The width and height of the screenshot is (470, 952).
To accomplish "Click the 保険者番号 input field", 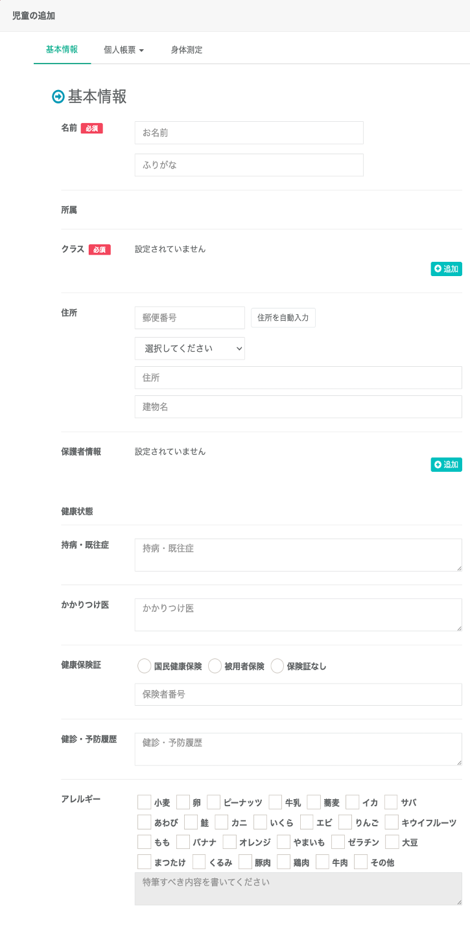I will [x=298, y=694].
